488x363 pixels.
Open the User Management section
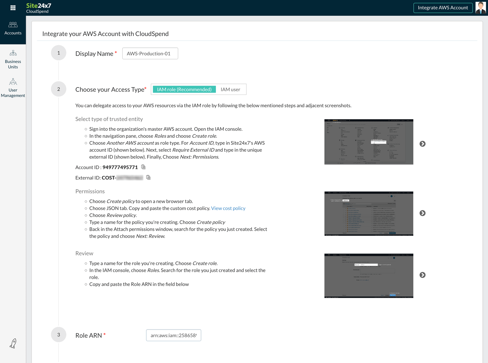pos(13,87)
